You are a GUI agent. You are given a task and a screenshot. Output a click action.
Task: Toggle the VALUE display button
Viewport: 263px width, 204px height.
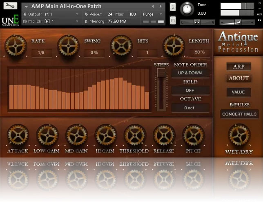[238, 92]
